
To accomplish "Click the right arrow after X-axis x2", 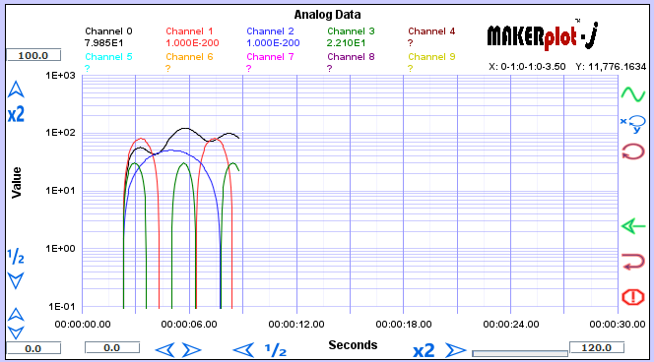I will tap(455, 350).
